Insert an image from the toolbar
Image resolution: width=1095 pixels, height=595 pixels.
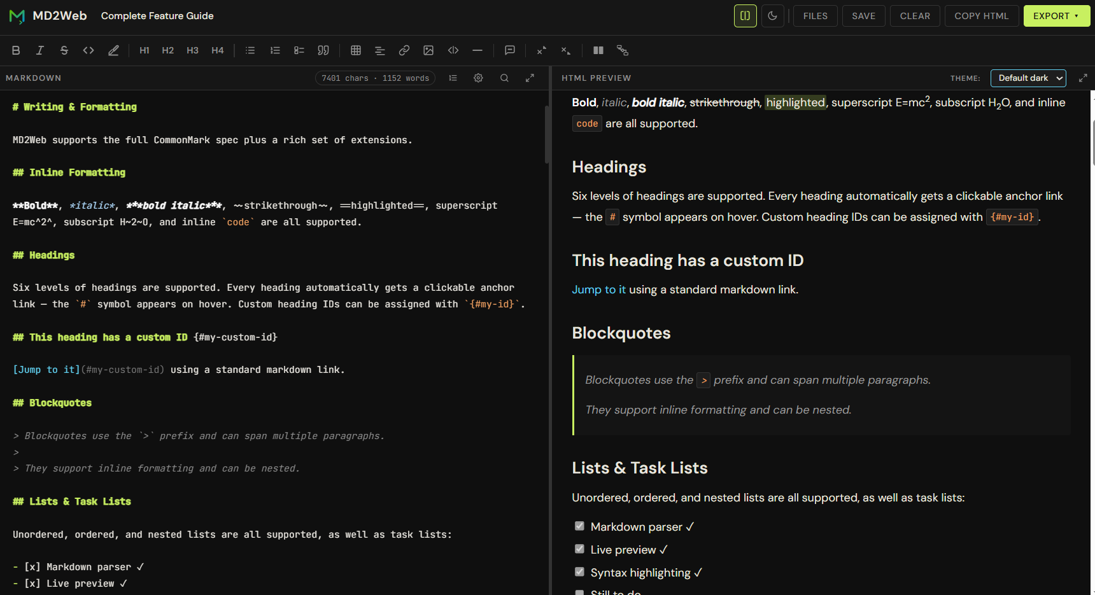coord(428,50)
